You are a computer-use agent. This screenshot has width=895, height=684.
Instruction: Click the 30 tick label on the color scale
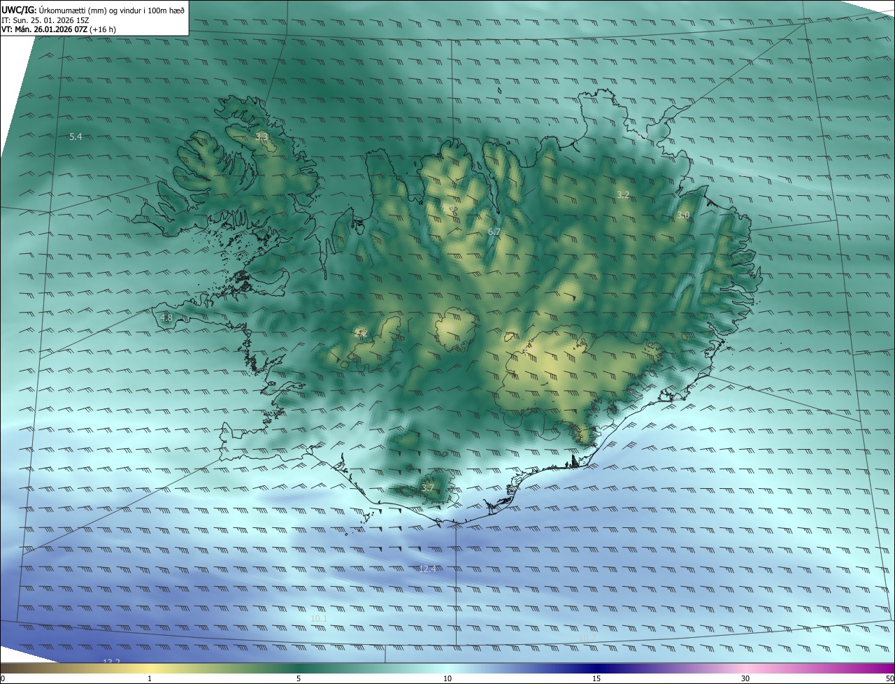745,678
